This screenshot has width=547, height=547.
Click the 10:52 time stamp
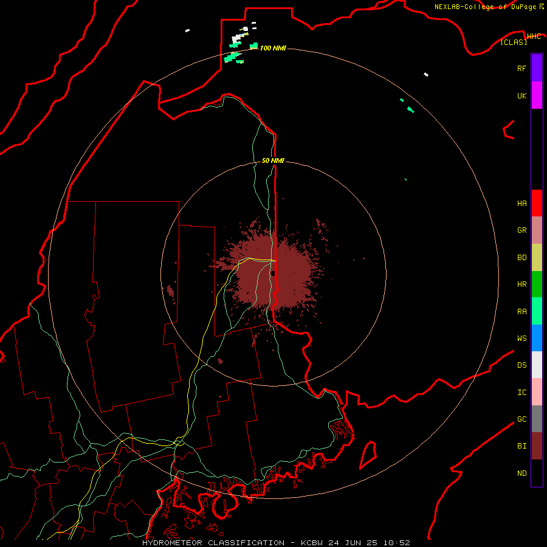[x=397, y=543]
